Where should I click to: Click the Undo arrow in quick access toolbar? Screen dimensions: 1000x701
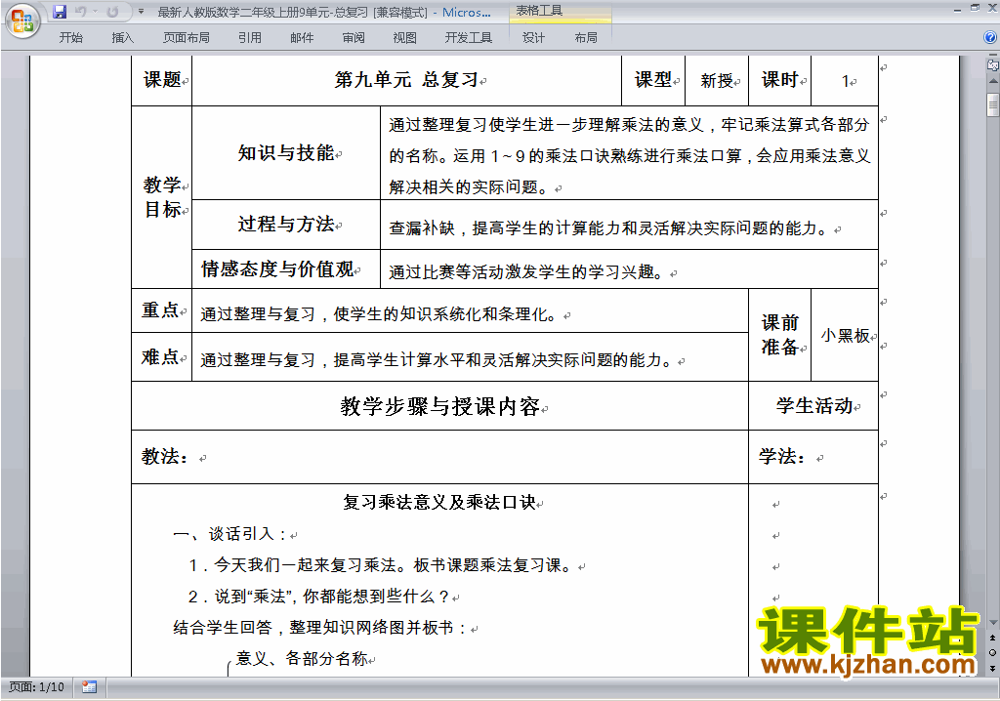coord(80,12)
